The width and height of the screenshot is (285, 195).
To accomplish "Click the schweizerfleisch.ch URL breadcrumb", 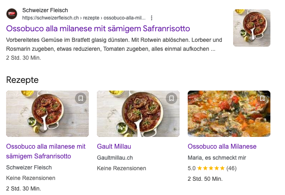I will 84,18.
